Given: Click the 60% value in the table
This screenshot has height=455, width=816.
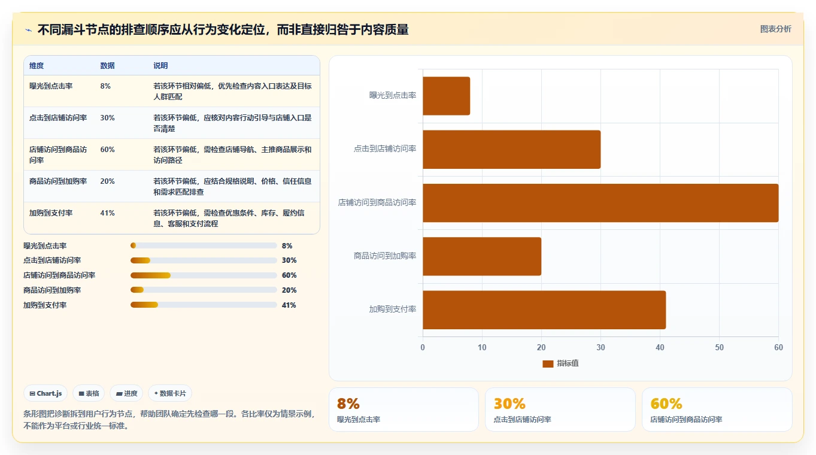Looking at the screenshot, I should (107, 150).
